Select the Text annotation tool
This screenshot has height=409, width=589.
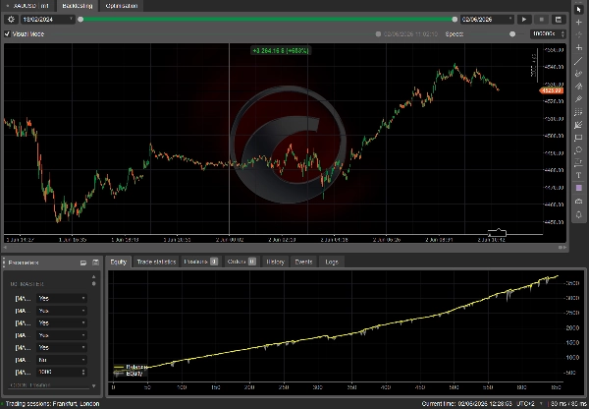(579, 175)
